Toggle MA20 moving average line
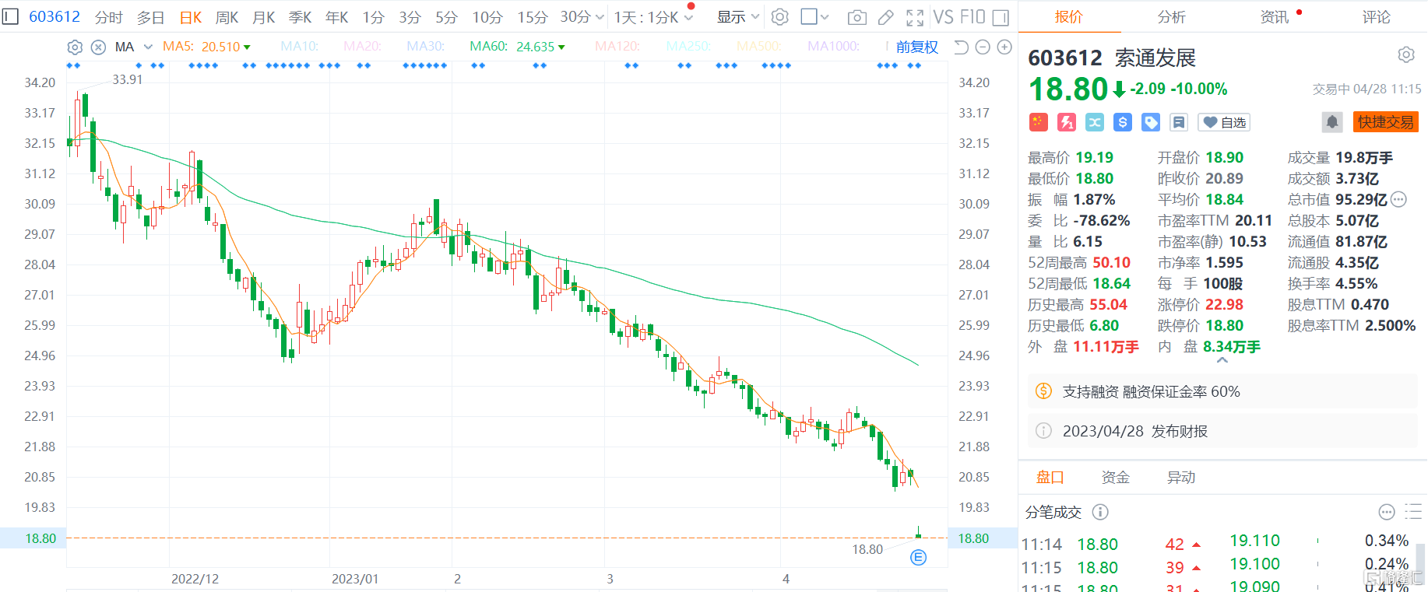 click(363, 47)
